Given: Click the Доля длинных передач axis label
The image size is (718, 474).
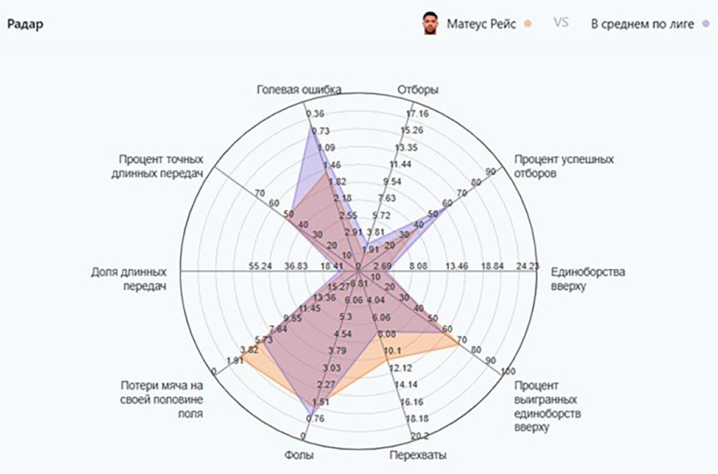Looking at the screenshot, I should 128,279.
